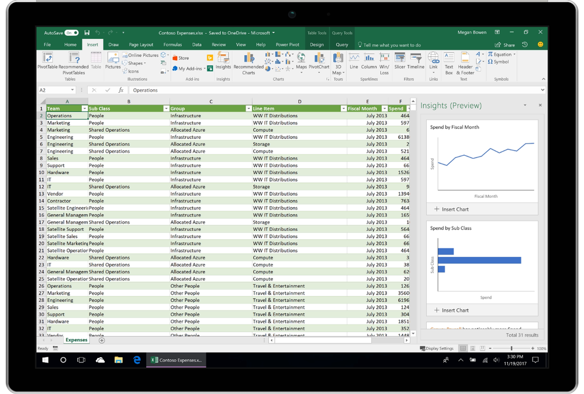The height and width of the screenshot is (394, 584).
Task: Open the Team column filter dropdown
Action: [x=85, y=109]
